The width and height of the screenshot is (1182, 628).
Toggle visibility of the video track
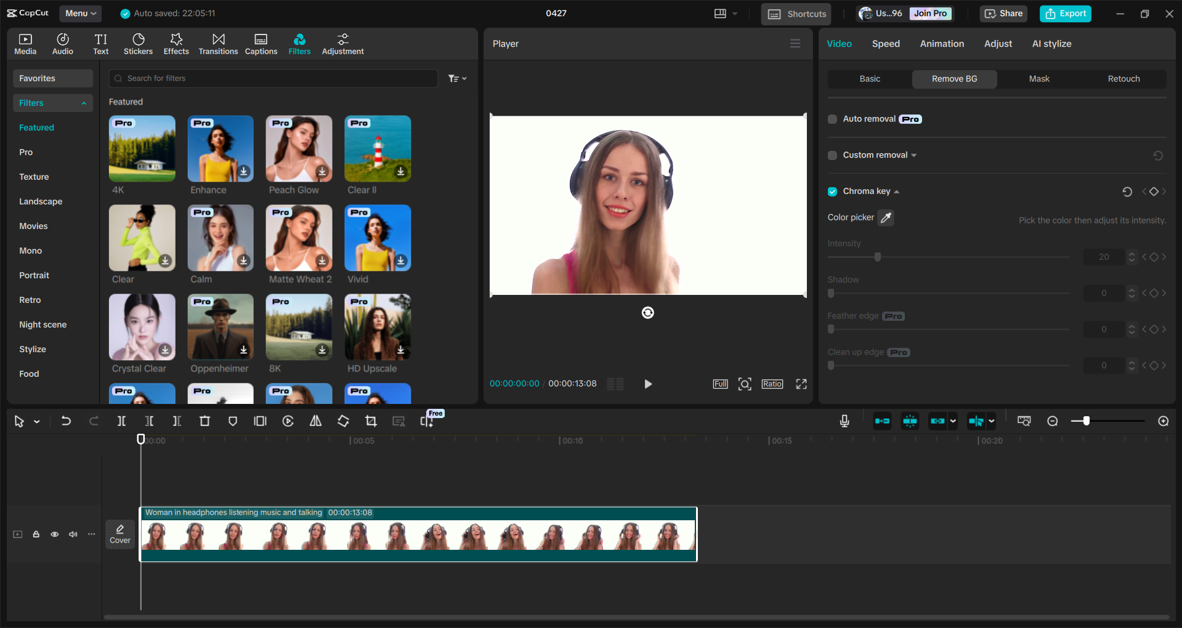click(54, 534)
